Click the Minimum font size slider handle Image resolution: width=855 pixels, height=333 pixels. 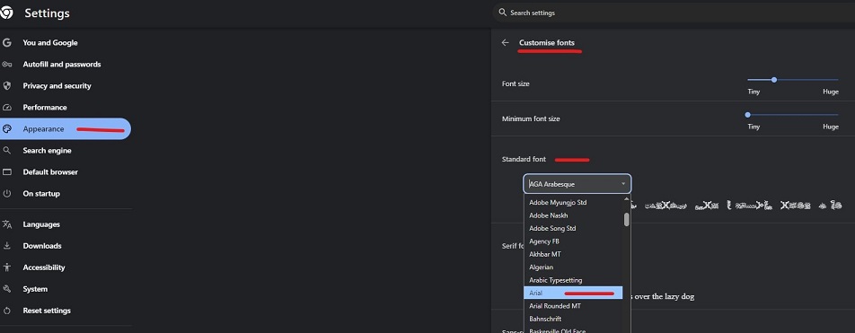[747, 115]
